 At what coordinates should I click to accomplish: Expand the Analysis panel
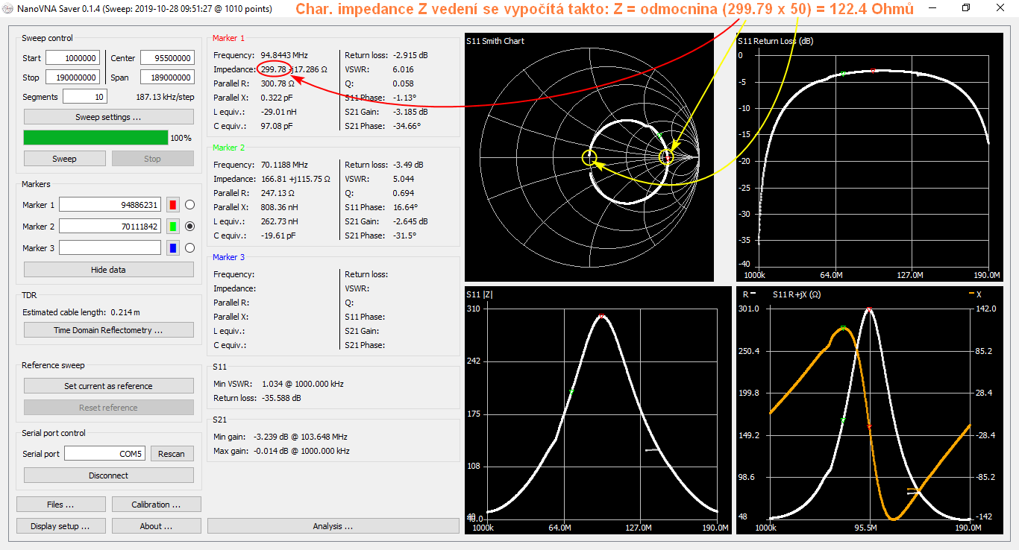click(x=333, y=526)
